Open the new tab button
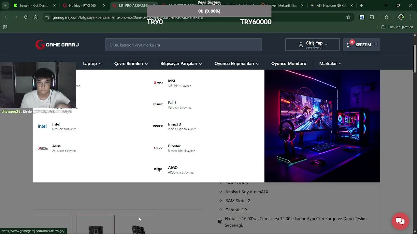The image size is (417, 234). coord(361,6)
